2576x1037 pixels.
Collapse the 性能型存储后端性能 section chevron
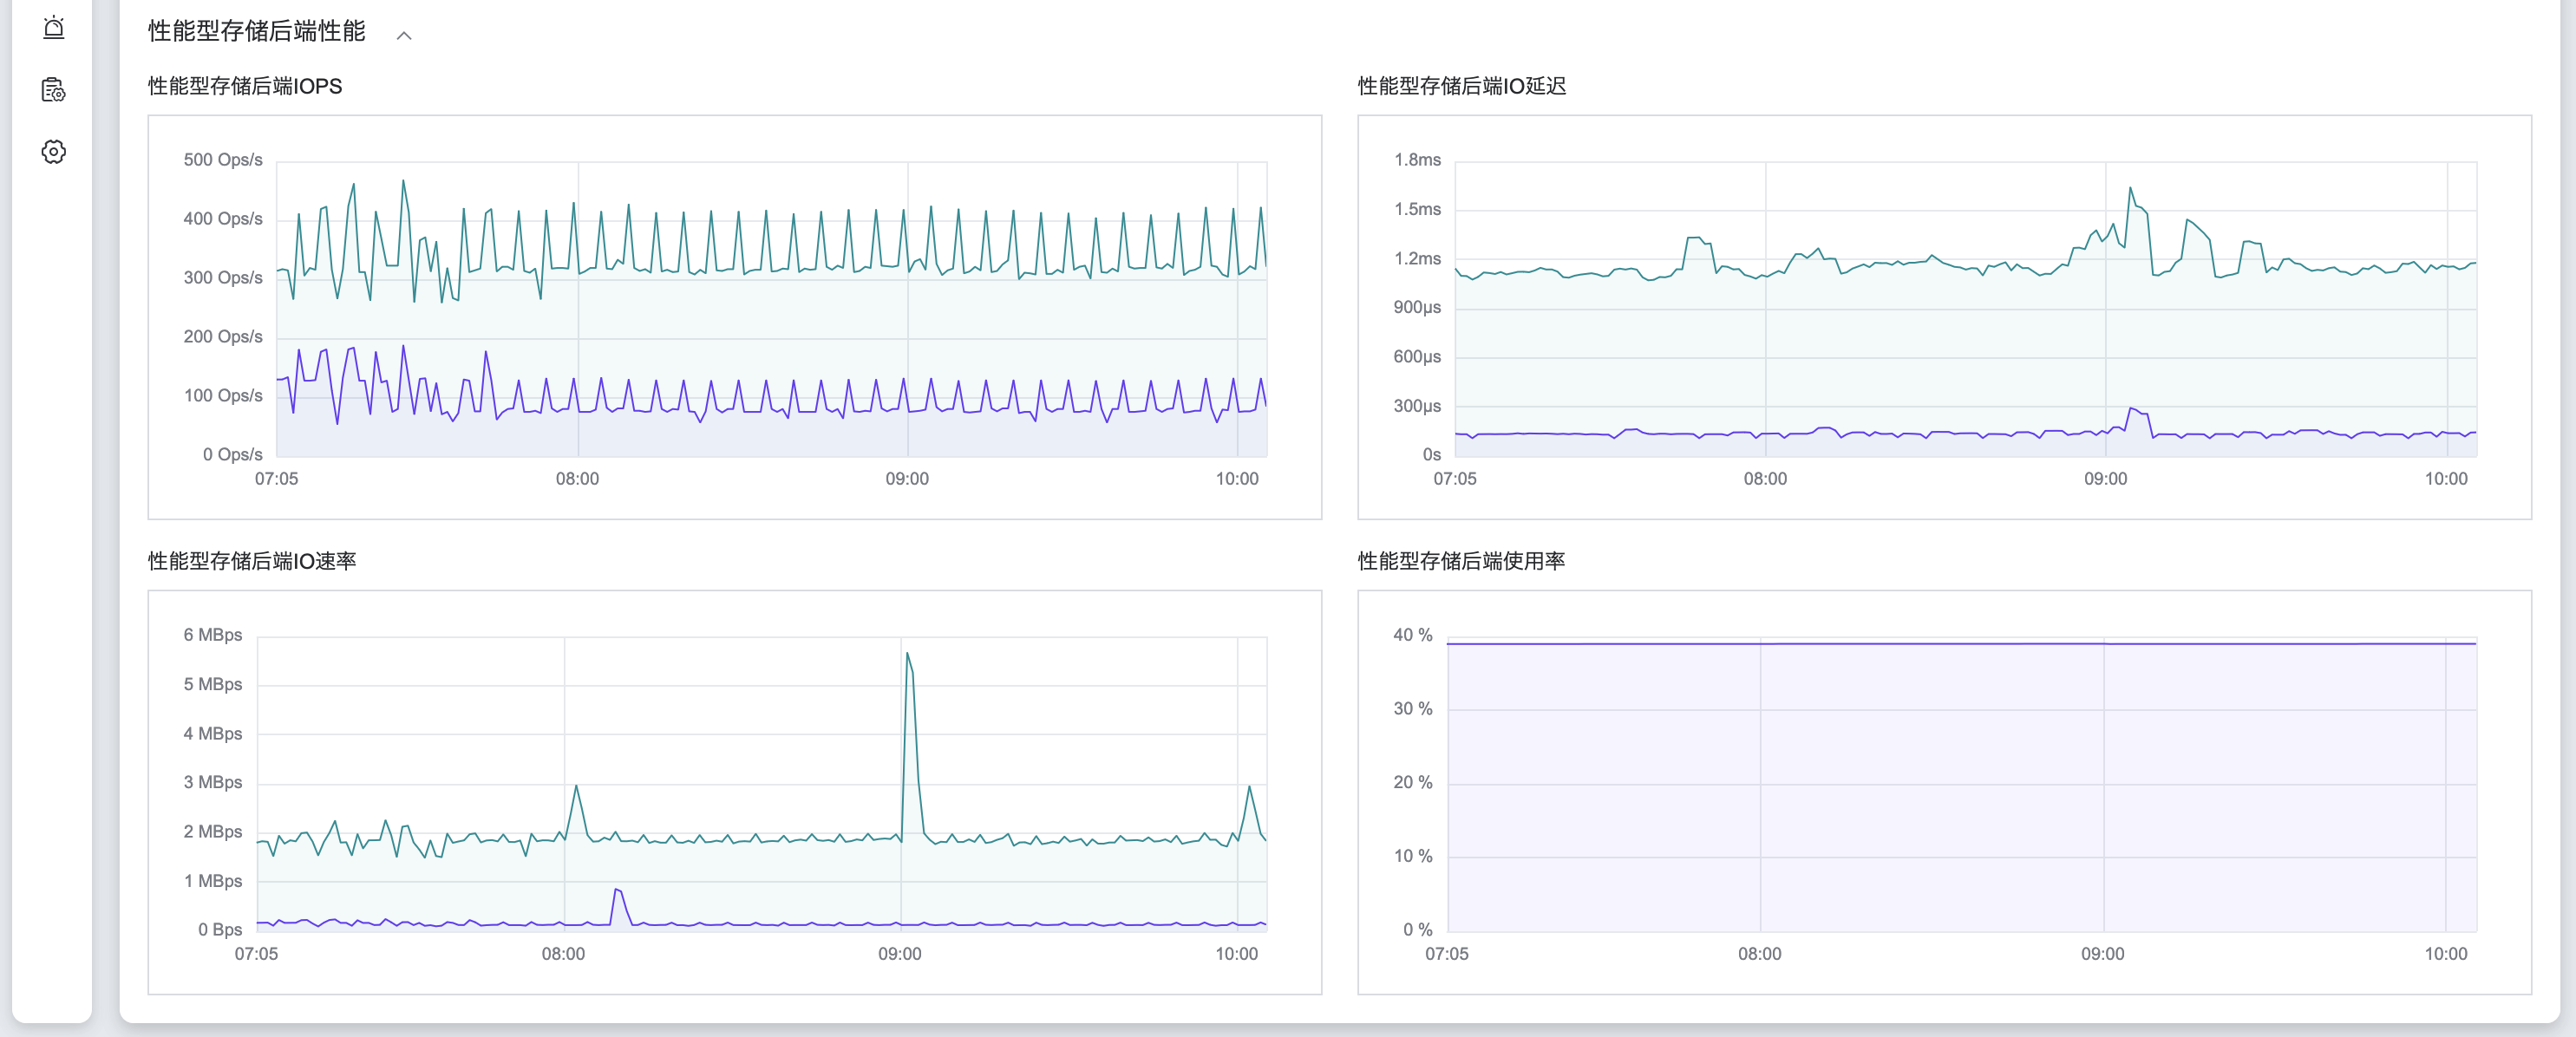coord(404,35)
